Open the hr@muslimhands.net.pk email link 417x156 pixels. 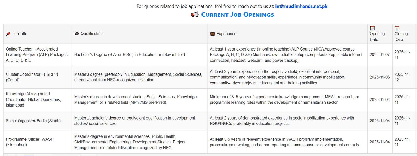click(x=301, y=6)
